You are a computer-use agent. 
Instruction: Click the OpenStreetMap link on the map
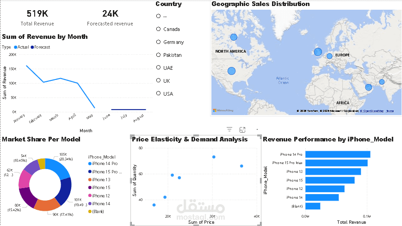[x=372, y=111]
